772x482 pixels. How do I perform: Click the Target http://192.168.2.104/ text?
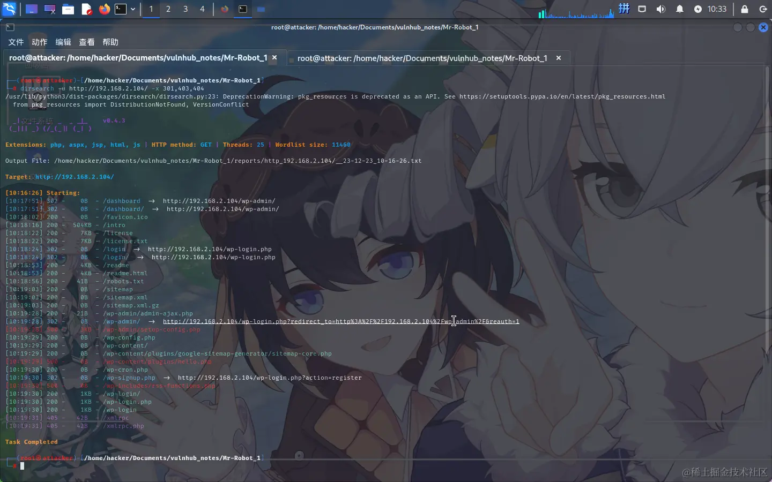tap(60, 177)
